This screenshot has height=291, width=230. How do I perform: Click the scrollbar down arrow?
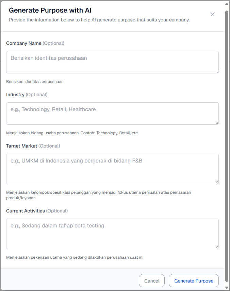point(226,287)
